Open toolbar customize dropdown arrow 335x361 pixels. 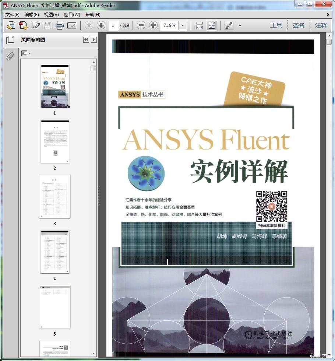[240, 25]
